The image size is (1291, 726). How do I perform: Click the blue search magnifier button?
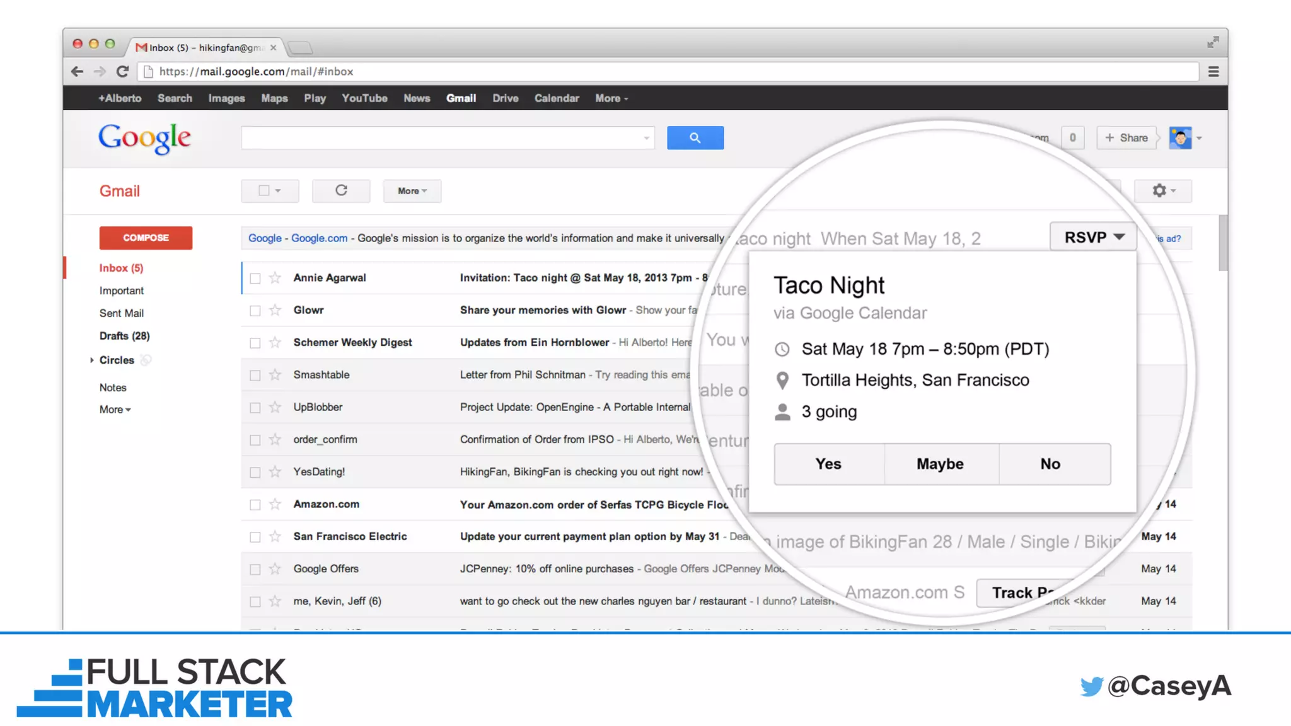click(x=695, y=137)
